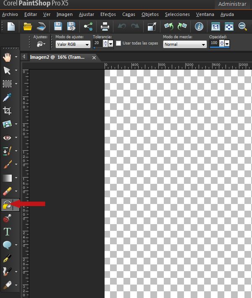Open the 'Modo de mezcla' Normal dropdown

185,44
